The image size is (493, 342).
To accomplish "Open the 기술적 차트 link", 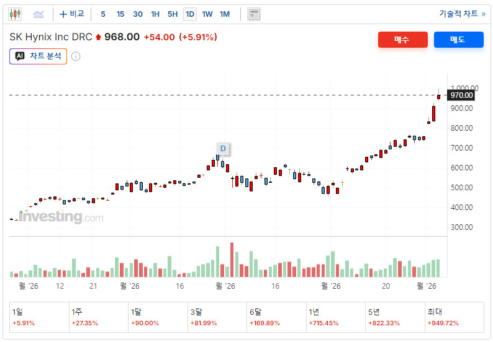I will tap(462, 14).
